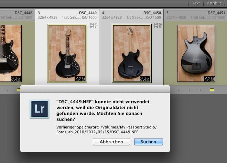Open develop adjustments badge on DSC_4450
227x163 pixels.
click(x=148, y=79)
